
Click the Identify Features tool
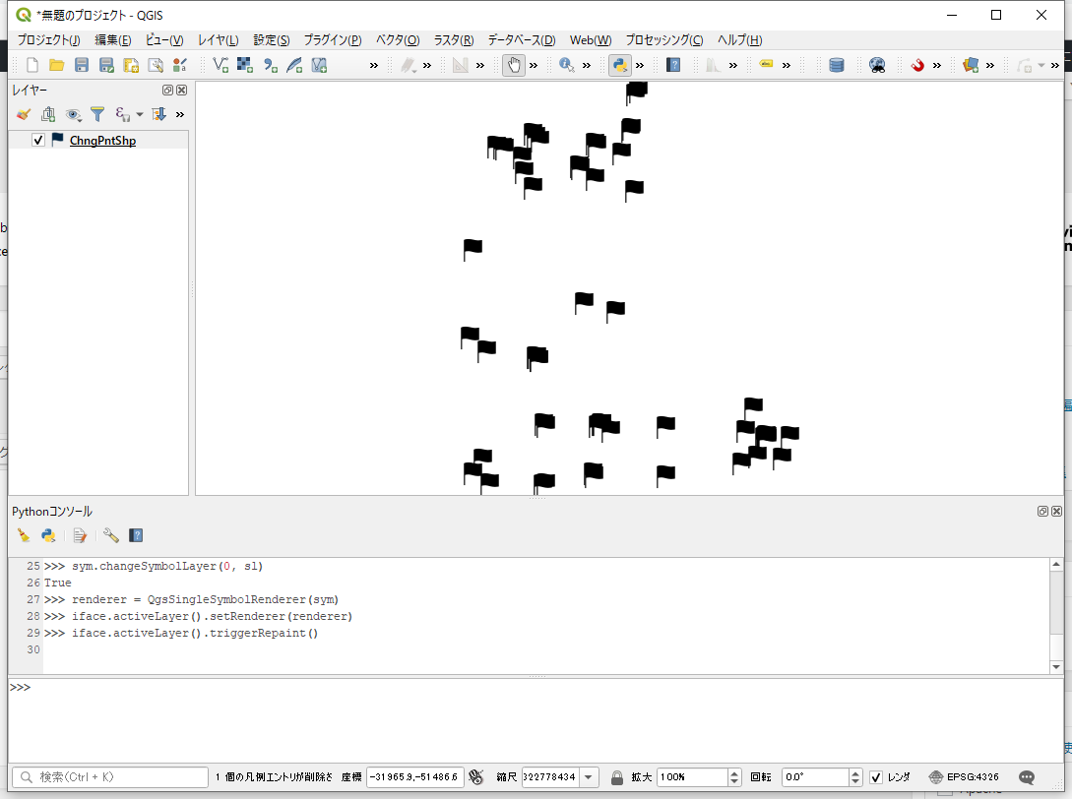pyautogui.click(x=566, y=65)
